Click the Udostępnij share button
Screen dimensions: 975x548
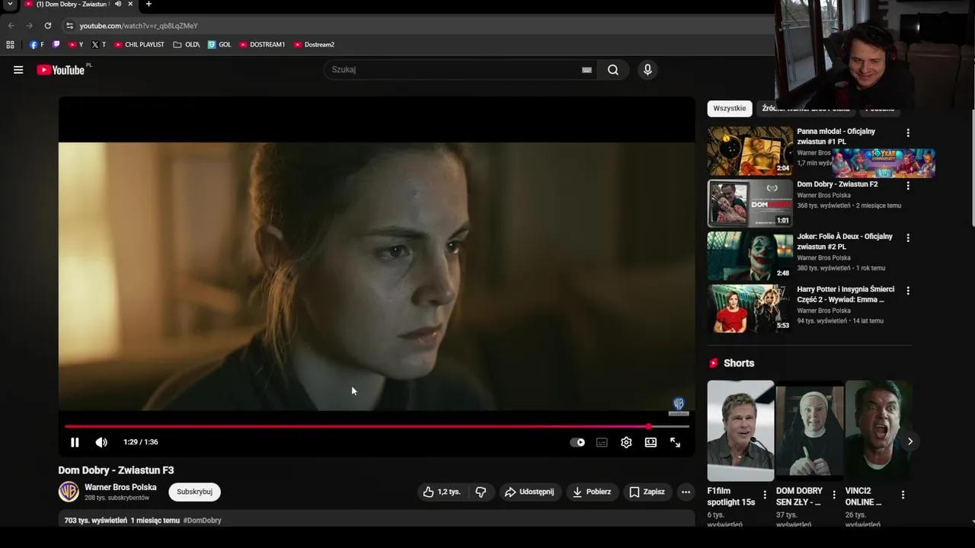(x=530, y=492)
